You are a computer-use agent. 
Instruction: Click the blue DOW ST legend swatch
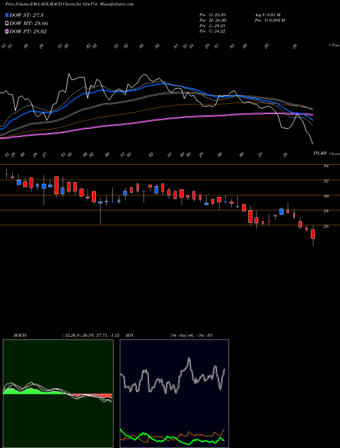point(7,16)
